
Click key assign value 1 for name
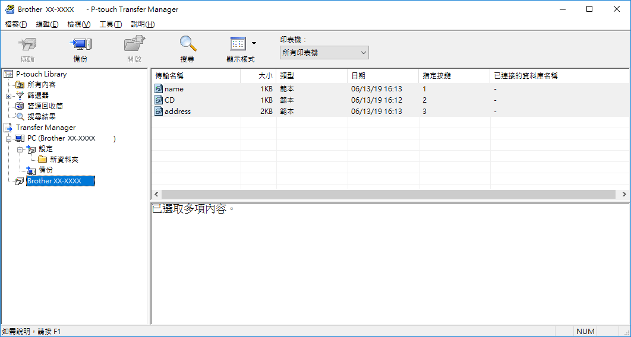click(x=425, y=89)
